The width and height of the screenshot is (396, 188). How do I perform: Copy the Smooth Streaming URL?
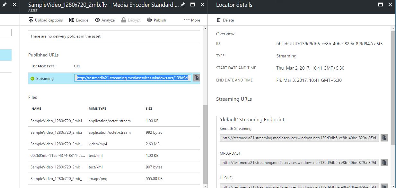tap(384, 138)
